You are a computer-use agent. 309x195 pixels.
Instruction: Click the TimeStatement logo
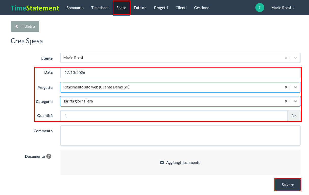35,8
